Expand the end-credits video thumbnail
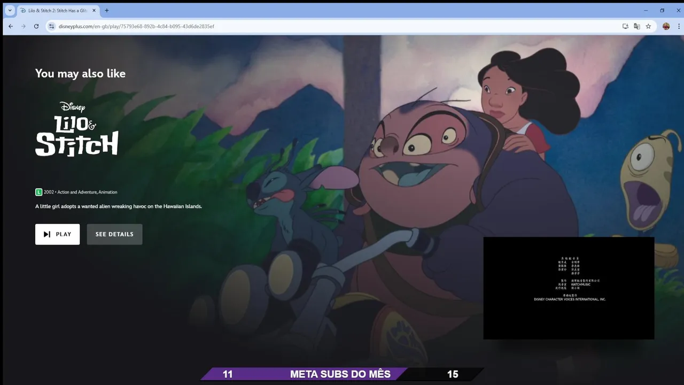Viewport: 684px width, 385px height. coord(569,288)
